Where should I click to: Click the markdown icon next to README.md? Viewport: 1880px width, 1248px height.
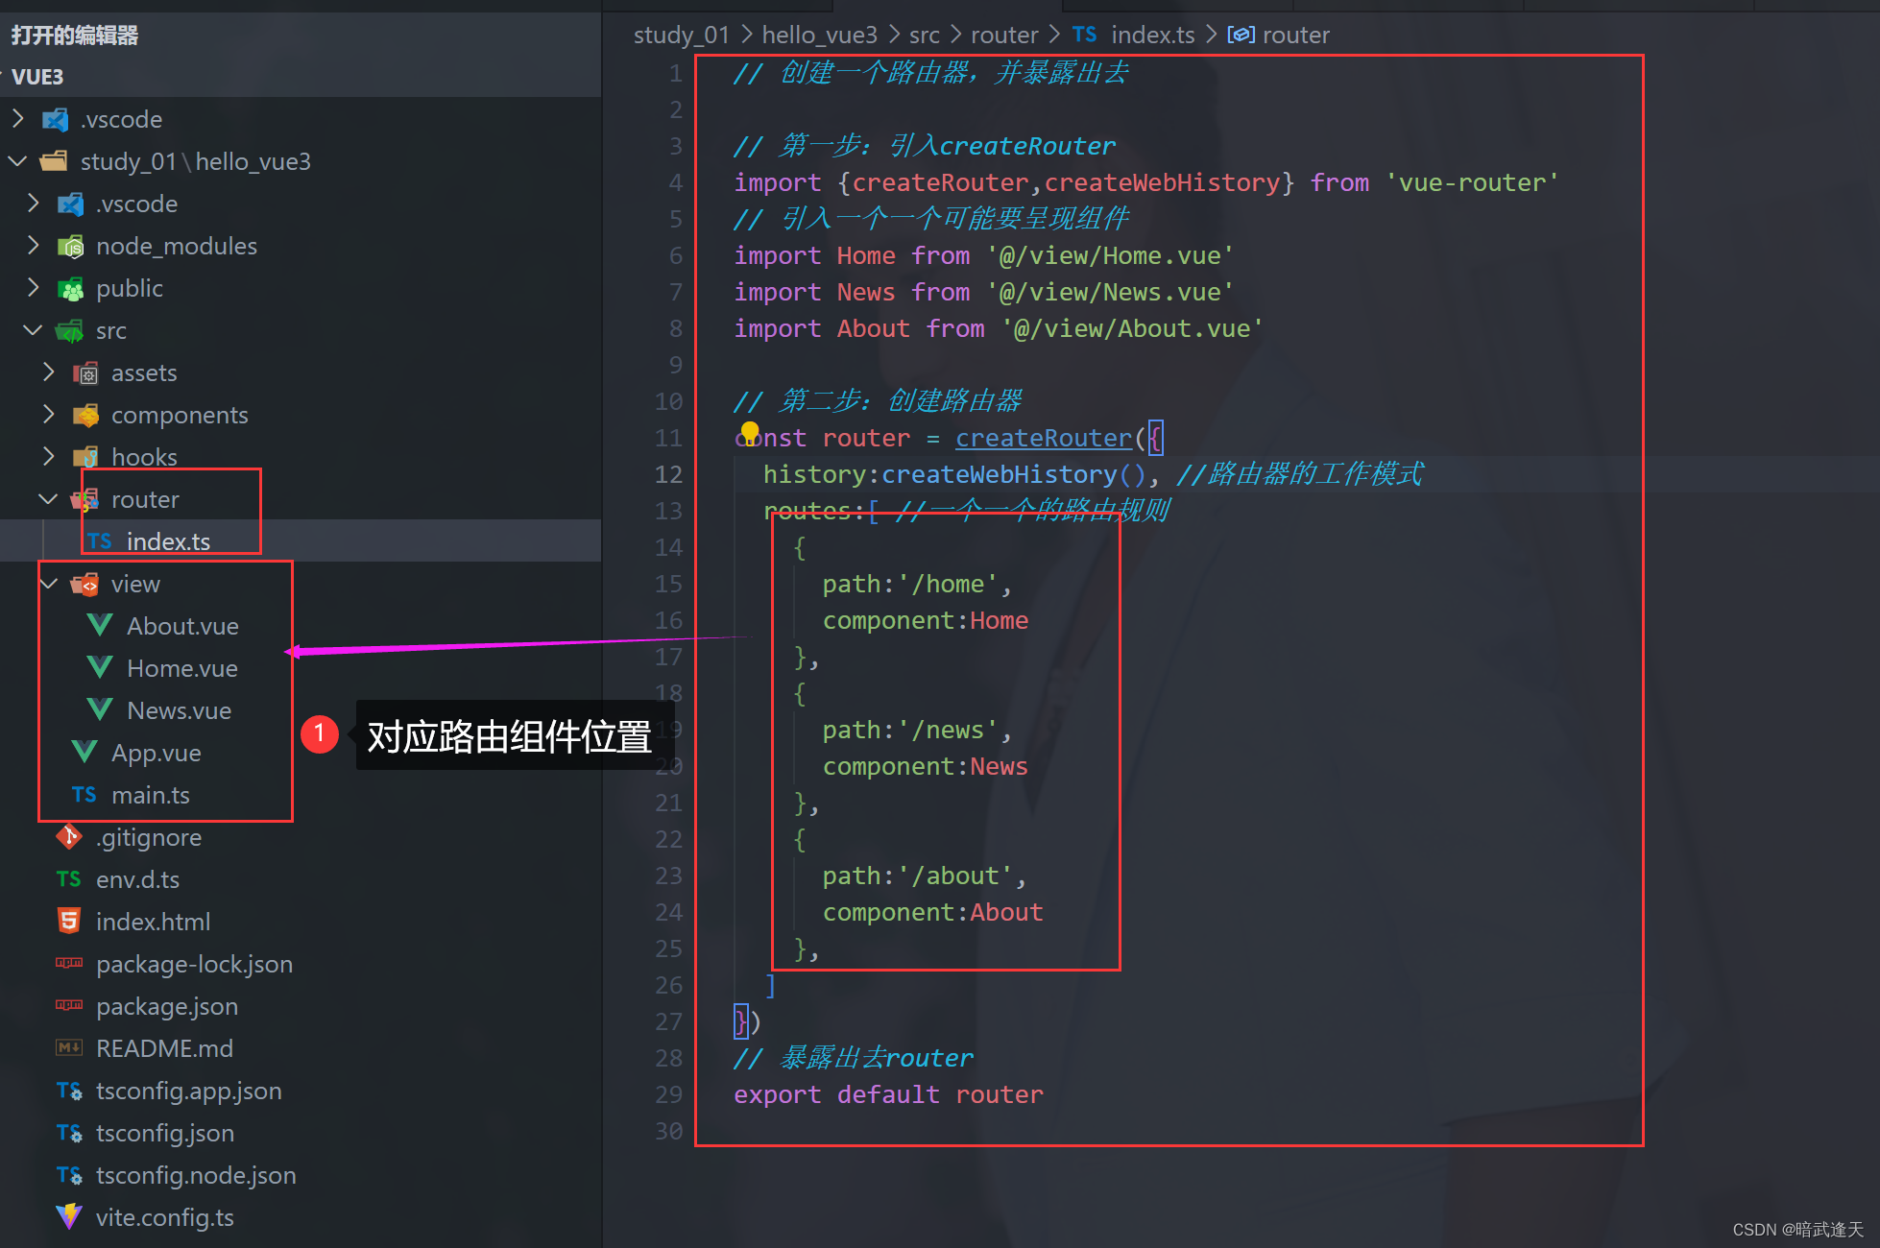coord(69,1047)
